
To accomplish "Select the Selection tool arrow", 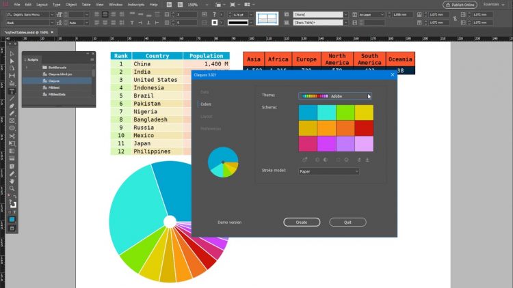I will 12,53.
